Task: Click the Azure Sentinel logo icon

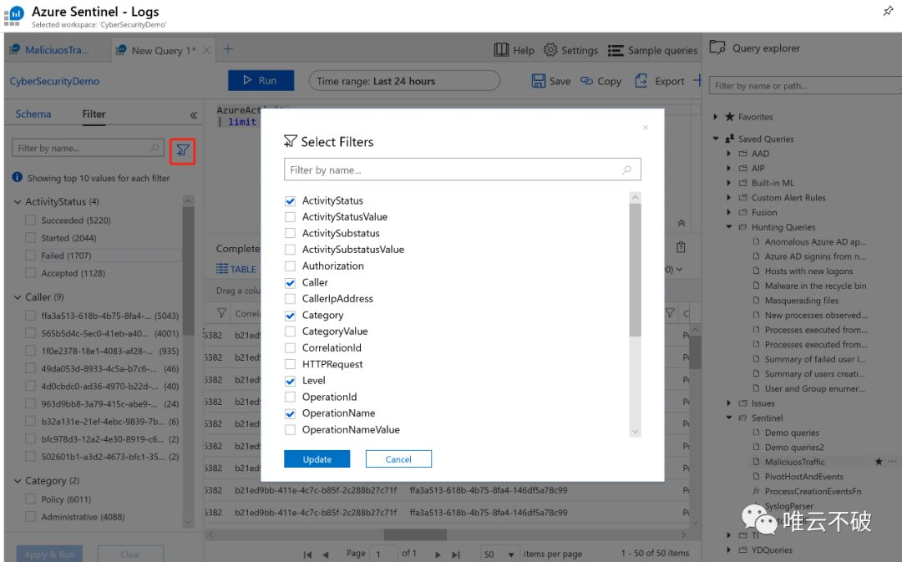Action: coord(15,14)
